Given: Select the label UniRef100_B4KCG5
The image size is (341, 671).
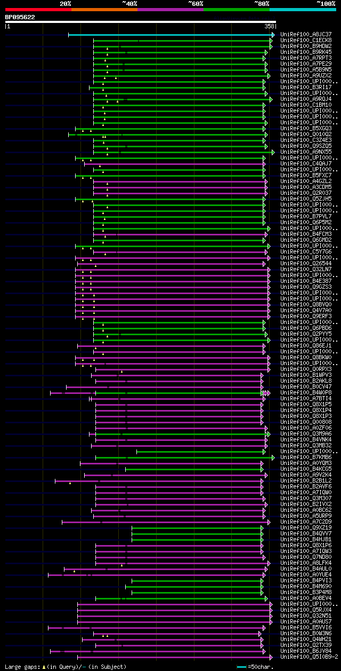Looking at the screenshot, I should point(306,469).
